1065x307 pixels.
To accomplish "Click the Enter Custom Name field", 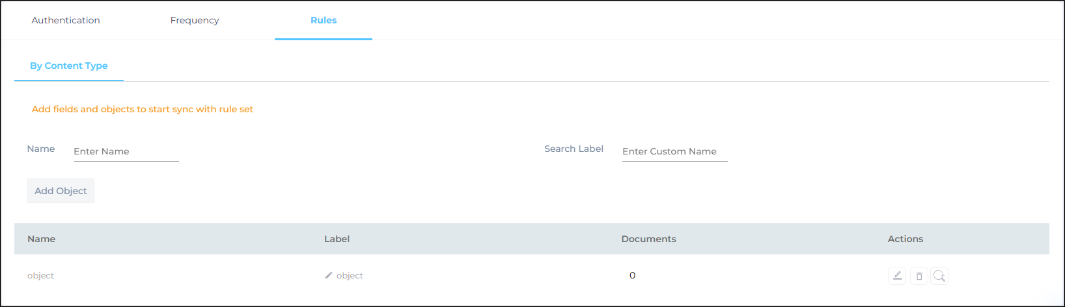I will pyautogui.click(x=674, y=151).
